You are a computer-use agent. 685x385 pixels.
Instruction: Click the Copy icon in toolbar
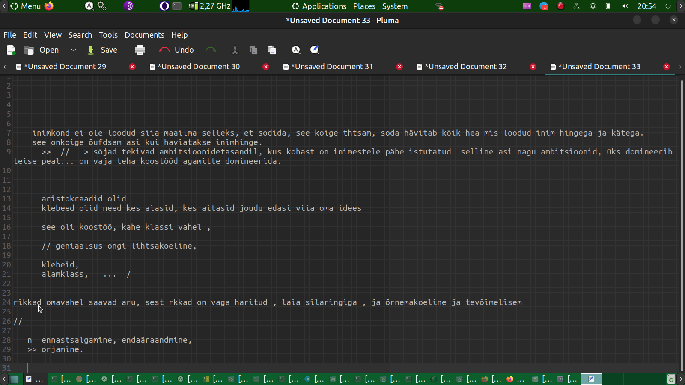pos(253,50)
